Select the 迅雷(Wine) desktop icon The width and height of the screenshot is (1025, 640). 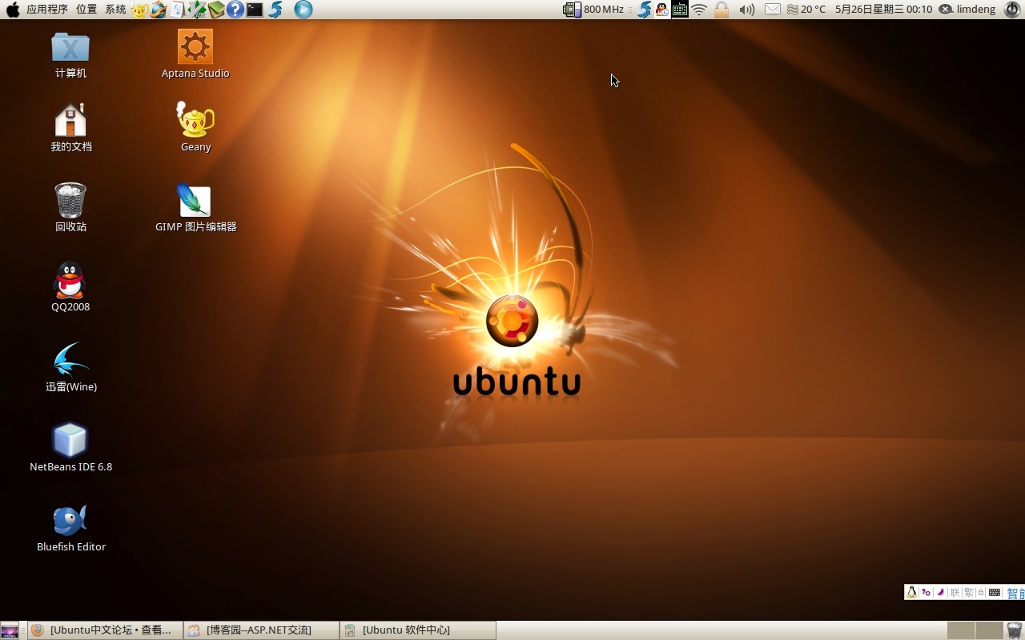[70, 368]
